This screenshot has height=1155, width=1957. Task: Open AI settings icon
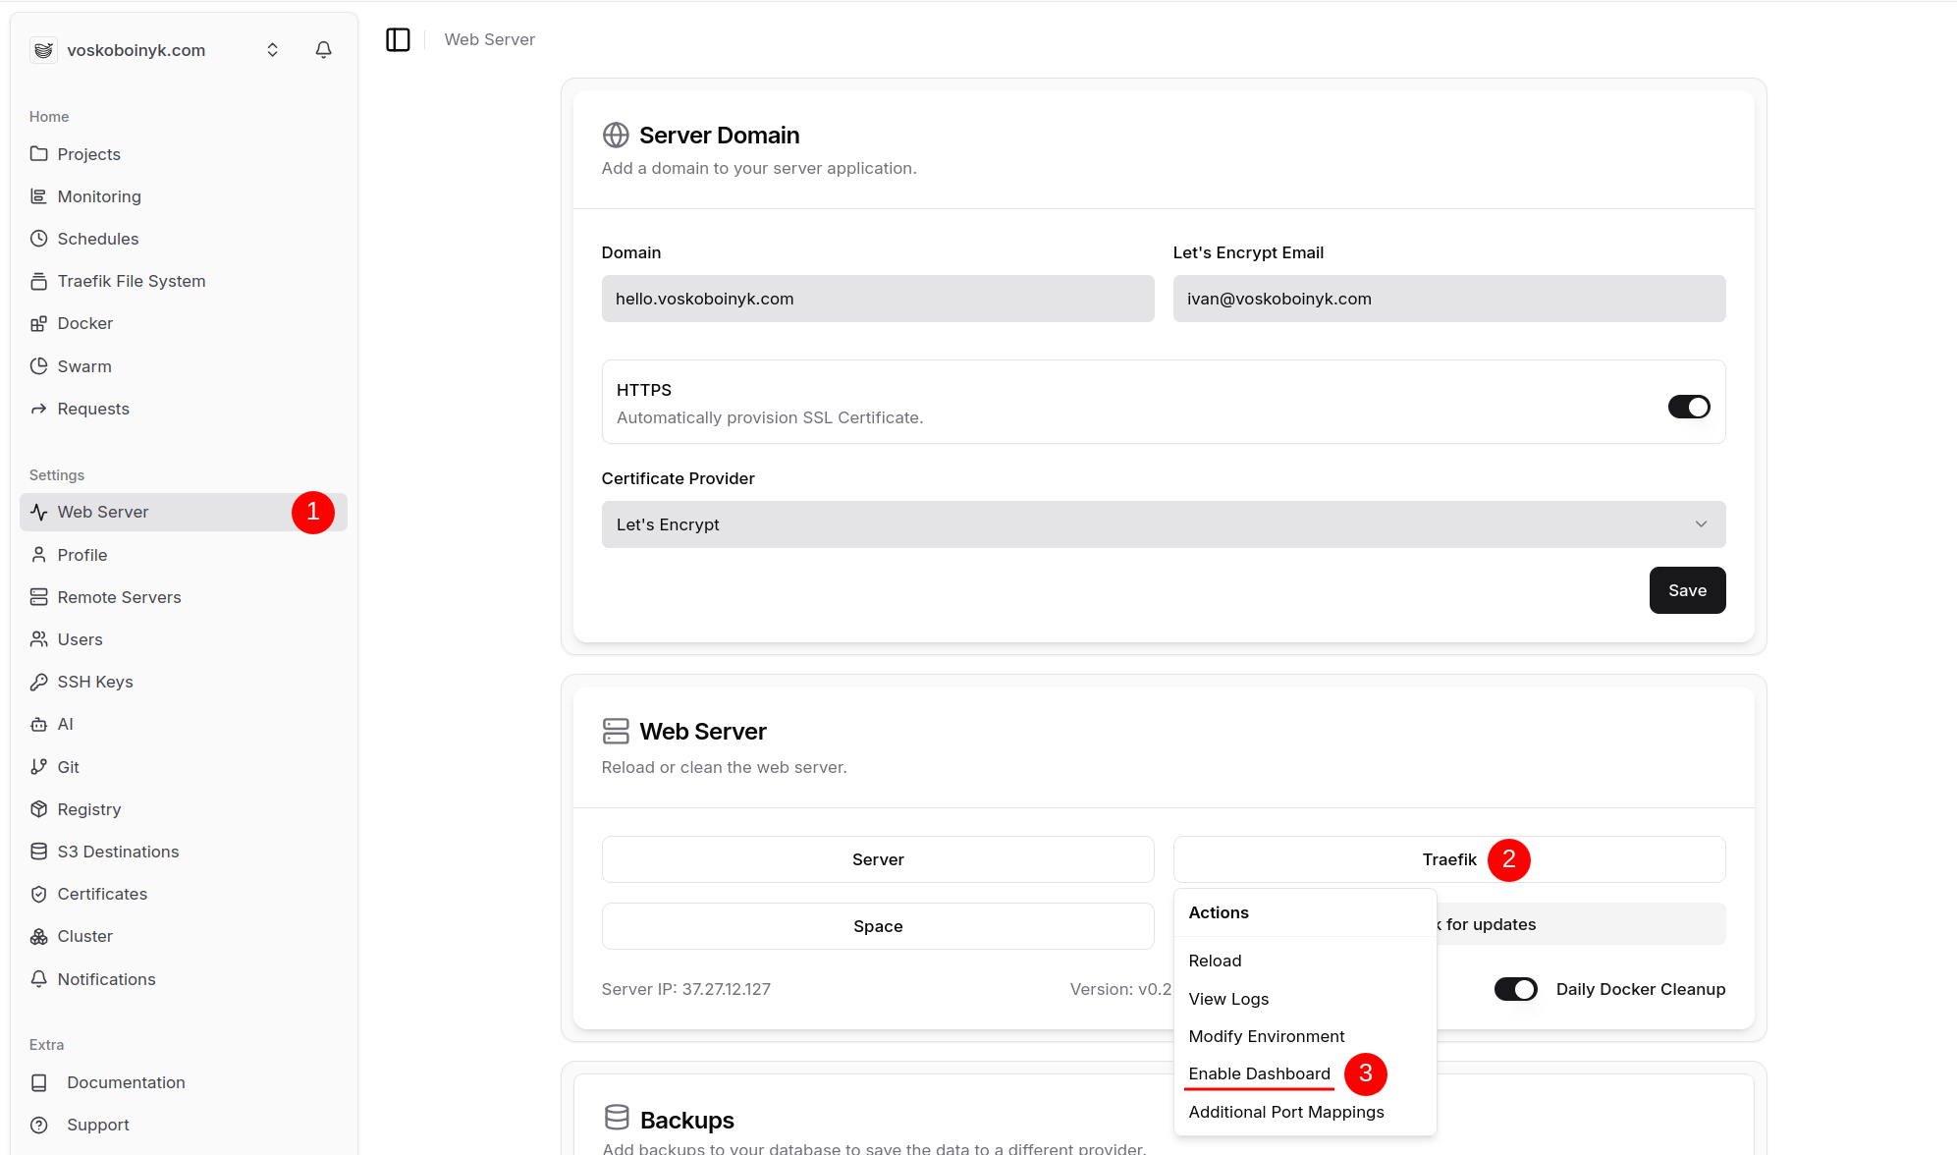[39, 724]
